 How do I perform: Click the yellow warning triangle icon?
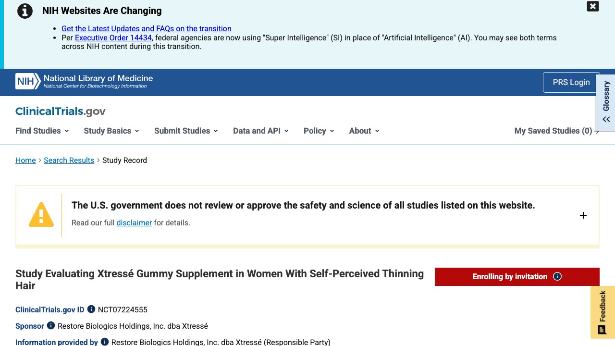coord(41,214)
